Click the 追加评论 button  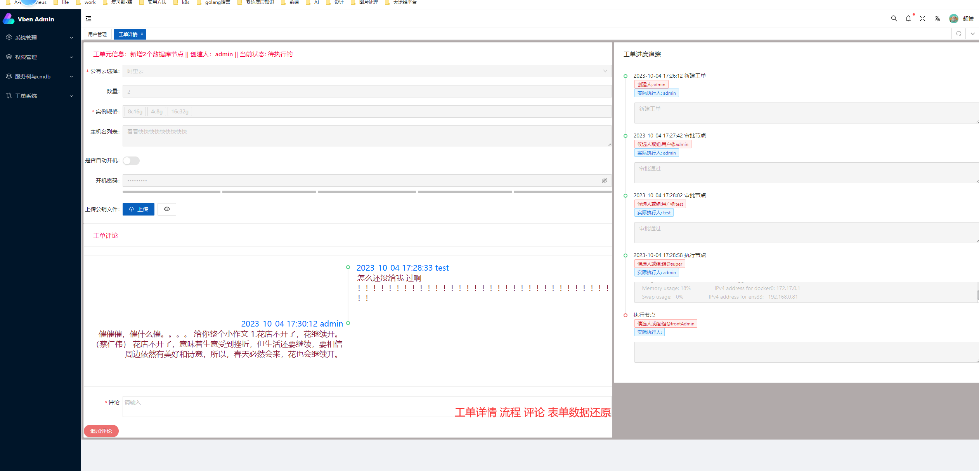tap(101, 431)
